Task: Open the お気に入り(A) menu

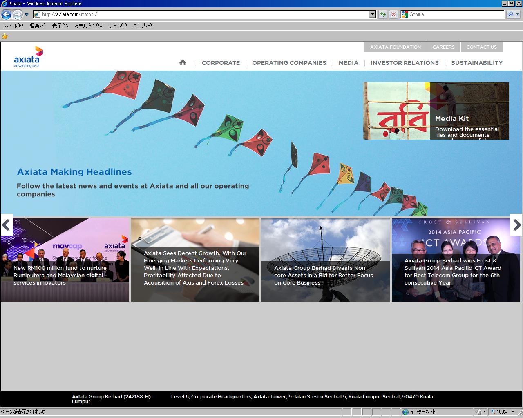Action: tap(88, 26)
